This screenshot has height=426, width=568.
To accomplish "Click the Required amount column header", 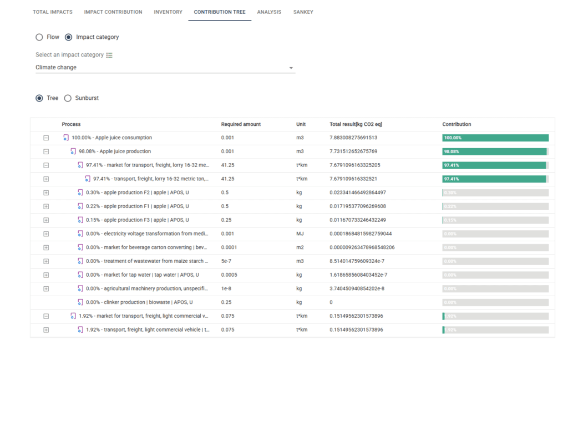I will click(241, 124).
